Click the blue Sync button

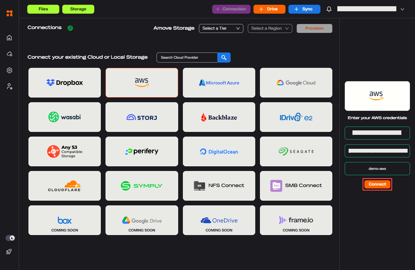[304, 9]
